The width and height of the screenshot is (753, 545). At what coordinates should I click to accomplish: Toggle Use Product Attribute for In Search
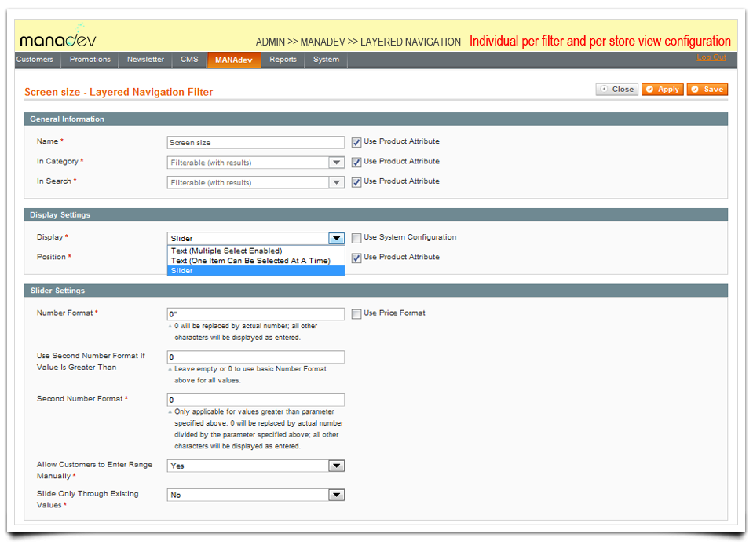tap(356, 182)
